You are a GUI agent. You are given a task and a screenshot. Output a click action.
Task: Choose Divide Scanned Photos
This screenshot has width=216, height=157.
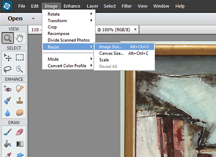(x=69, y=40)
